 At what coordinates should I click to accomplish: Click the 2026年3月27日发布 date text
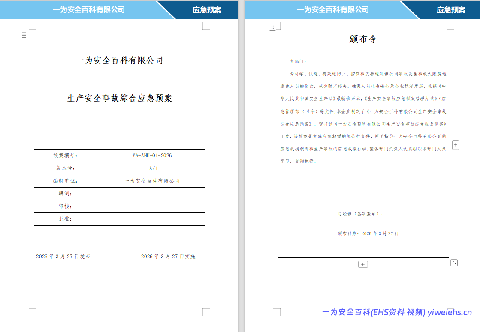tap(63, 257)
